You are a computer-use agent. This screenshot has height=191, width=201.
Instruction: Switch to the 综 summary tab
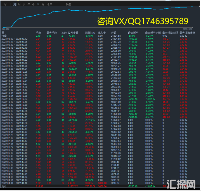(x=4, y=4)
